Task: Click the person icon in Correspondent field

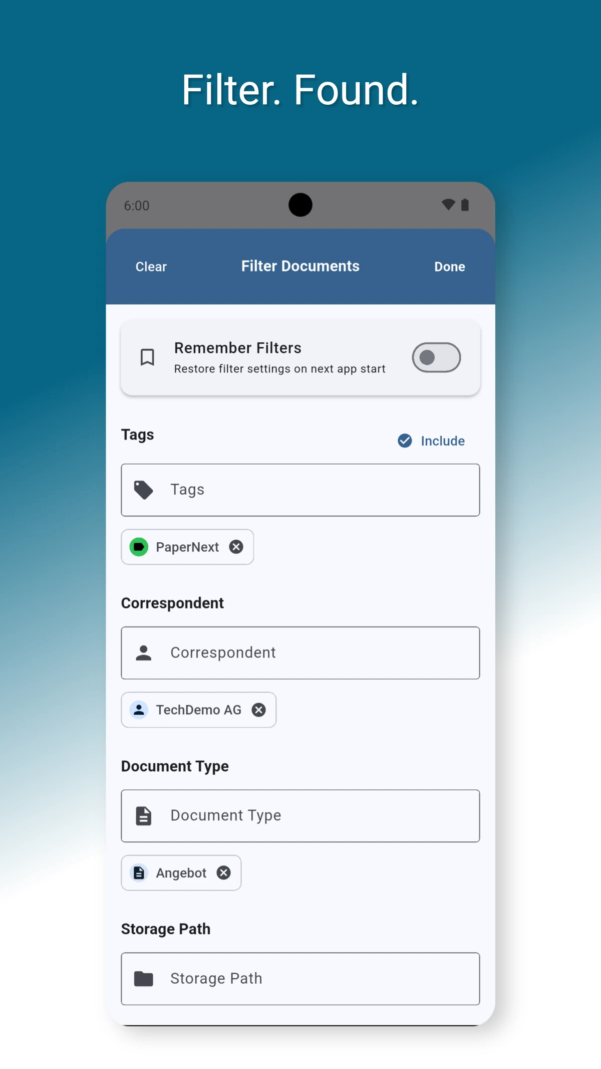Action: [144, 653]
